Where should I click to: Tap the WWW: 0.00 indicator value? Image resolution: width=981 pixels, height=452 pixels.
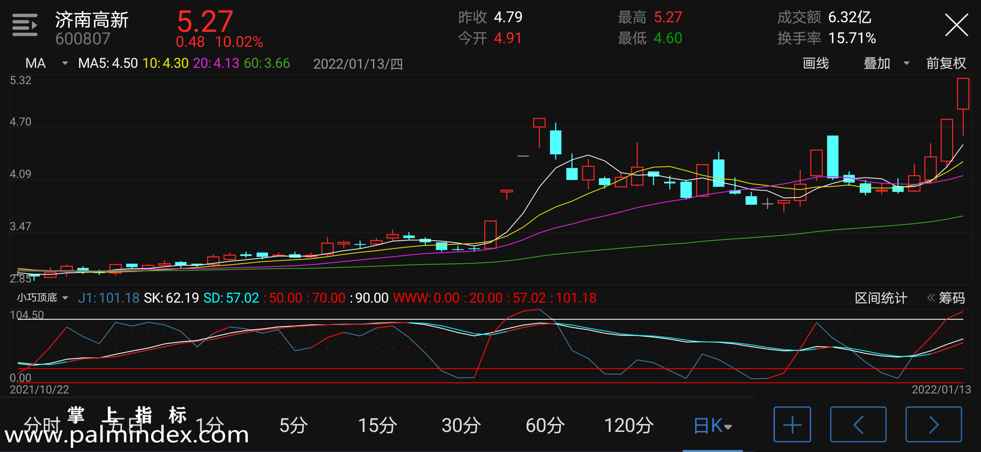[426, 298]
